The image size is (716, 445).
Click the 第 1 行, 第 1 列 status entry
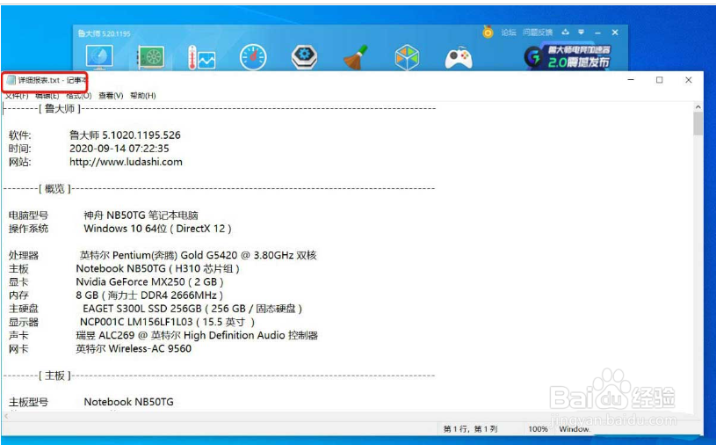(470, 429)
